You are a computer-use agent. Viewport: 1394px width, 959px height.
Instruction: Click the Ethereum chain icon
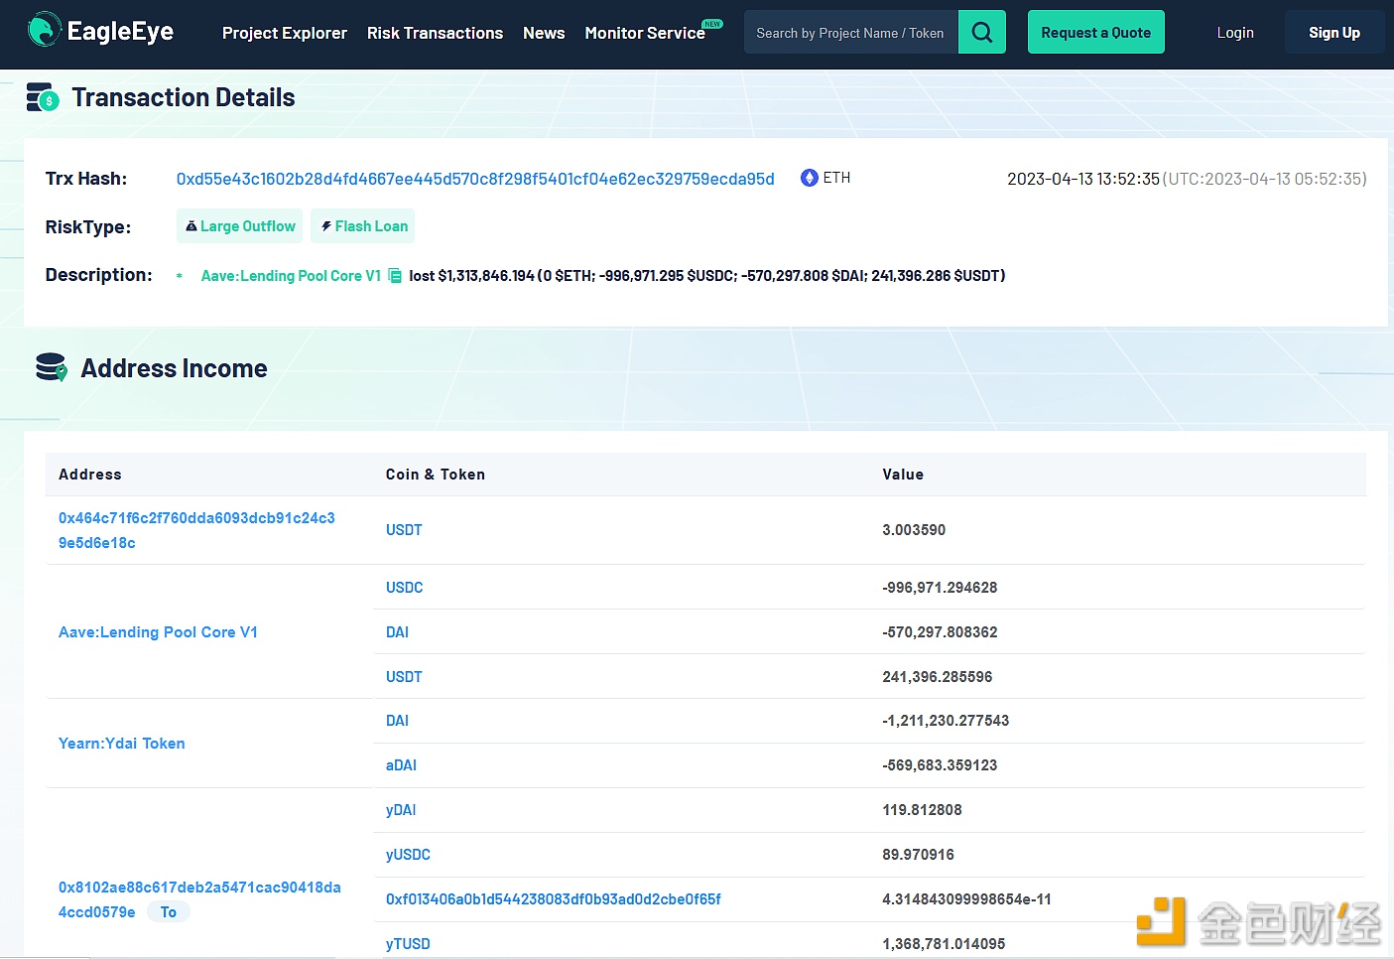810,178
